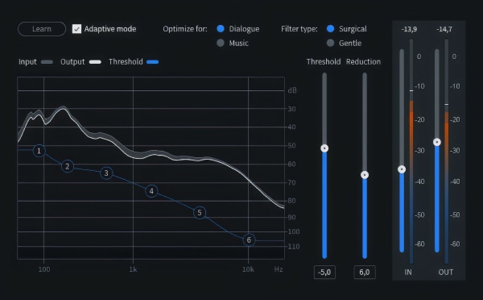Click the Reduction value field showing 6,0
Screen dimensions: 483x300
365,273
